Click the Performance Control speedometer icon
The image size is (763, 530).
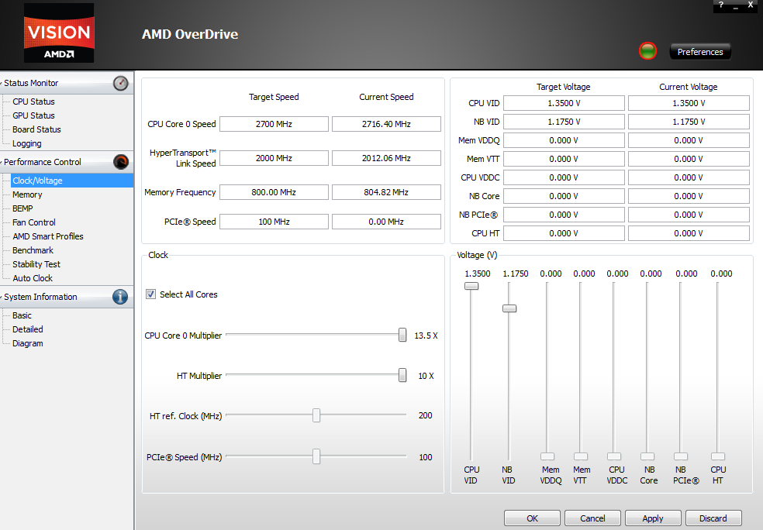pyautogui.click(x=121, y=162)
